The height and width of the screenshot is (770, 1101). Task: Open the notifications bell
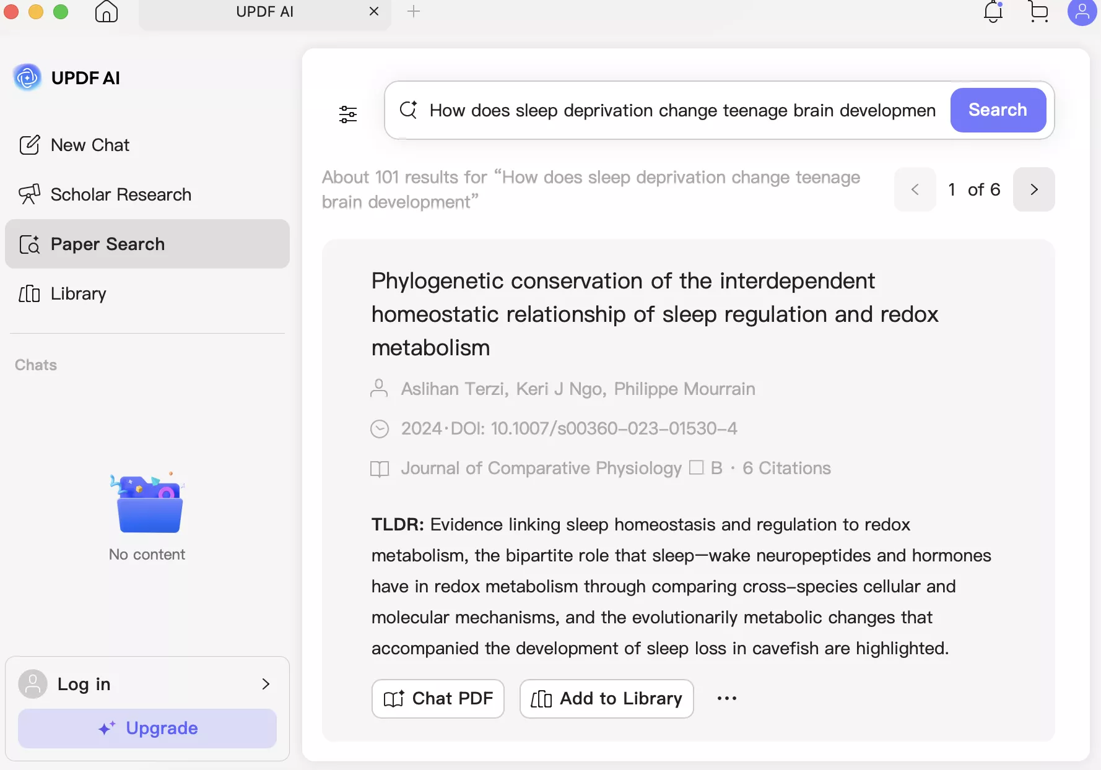pos(993,12)
